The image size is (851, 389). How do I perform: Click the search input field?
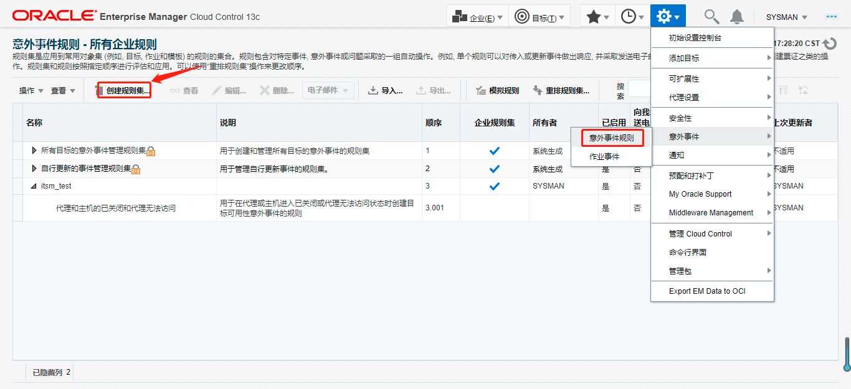pos(639,88)
